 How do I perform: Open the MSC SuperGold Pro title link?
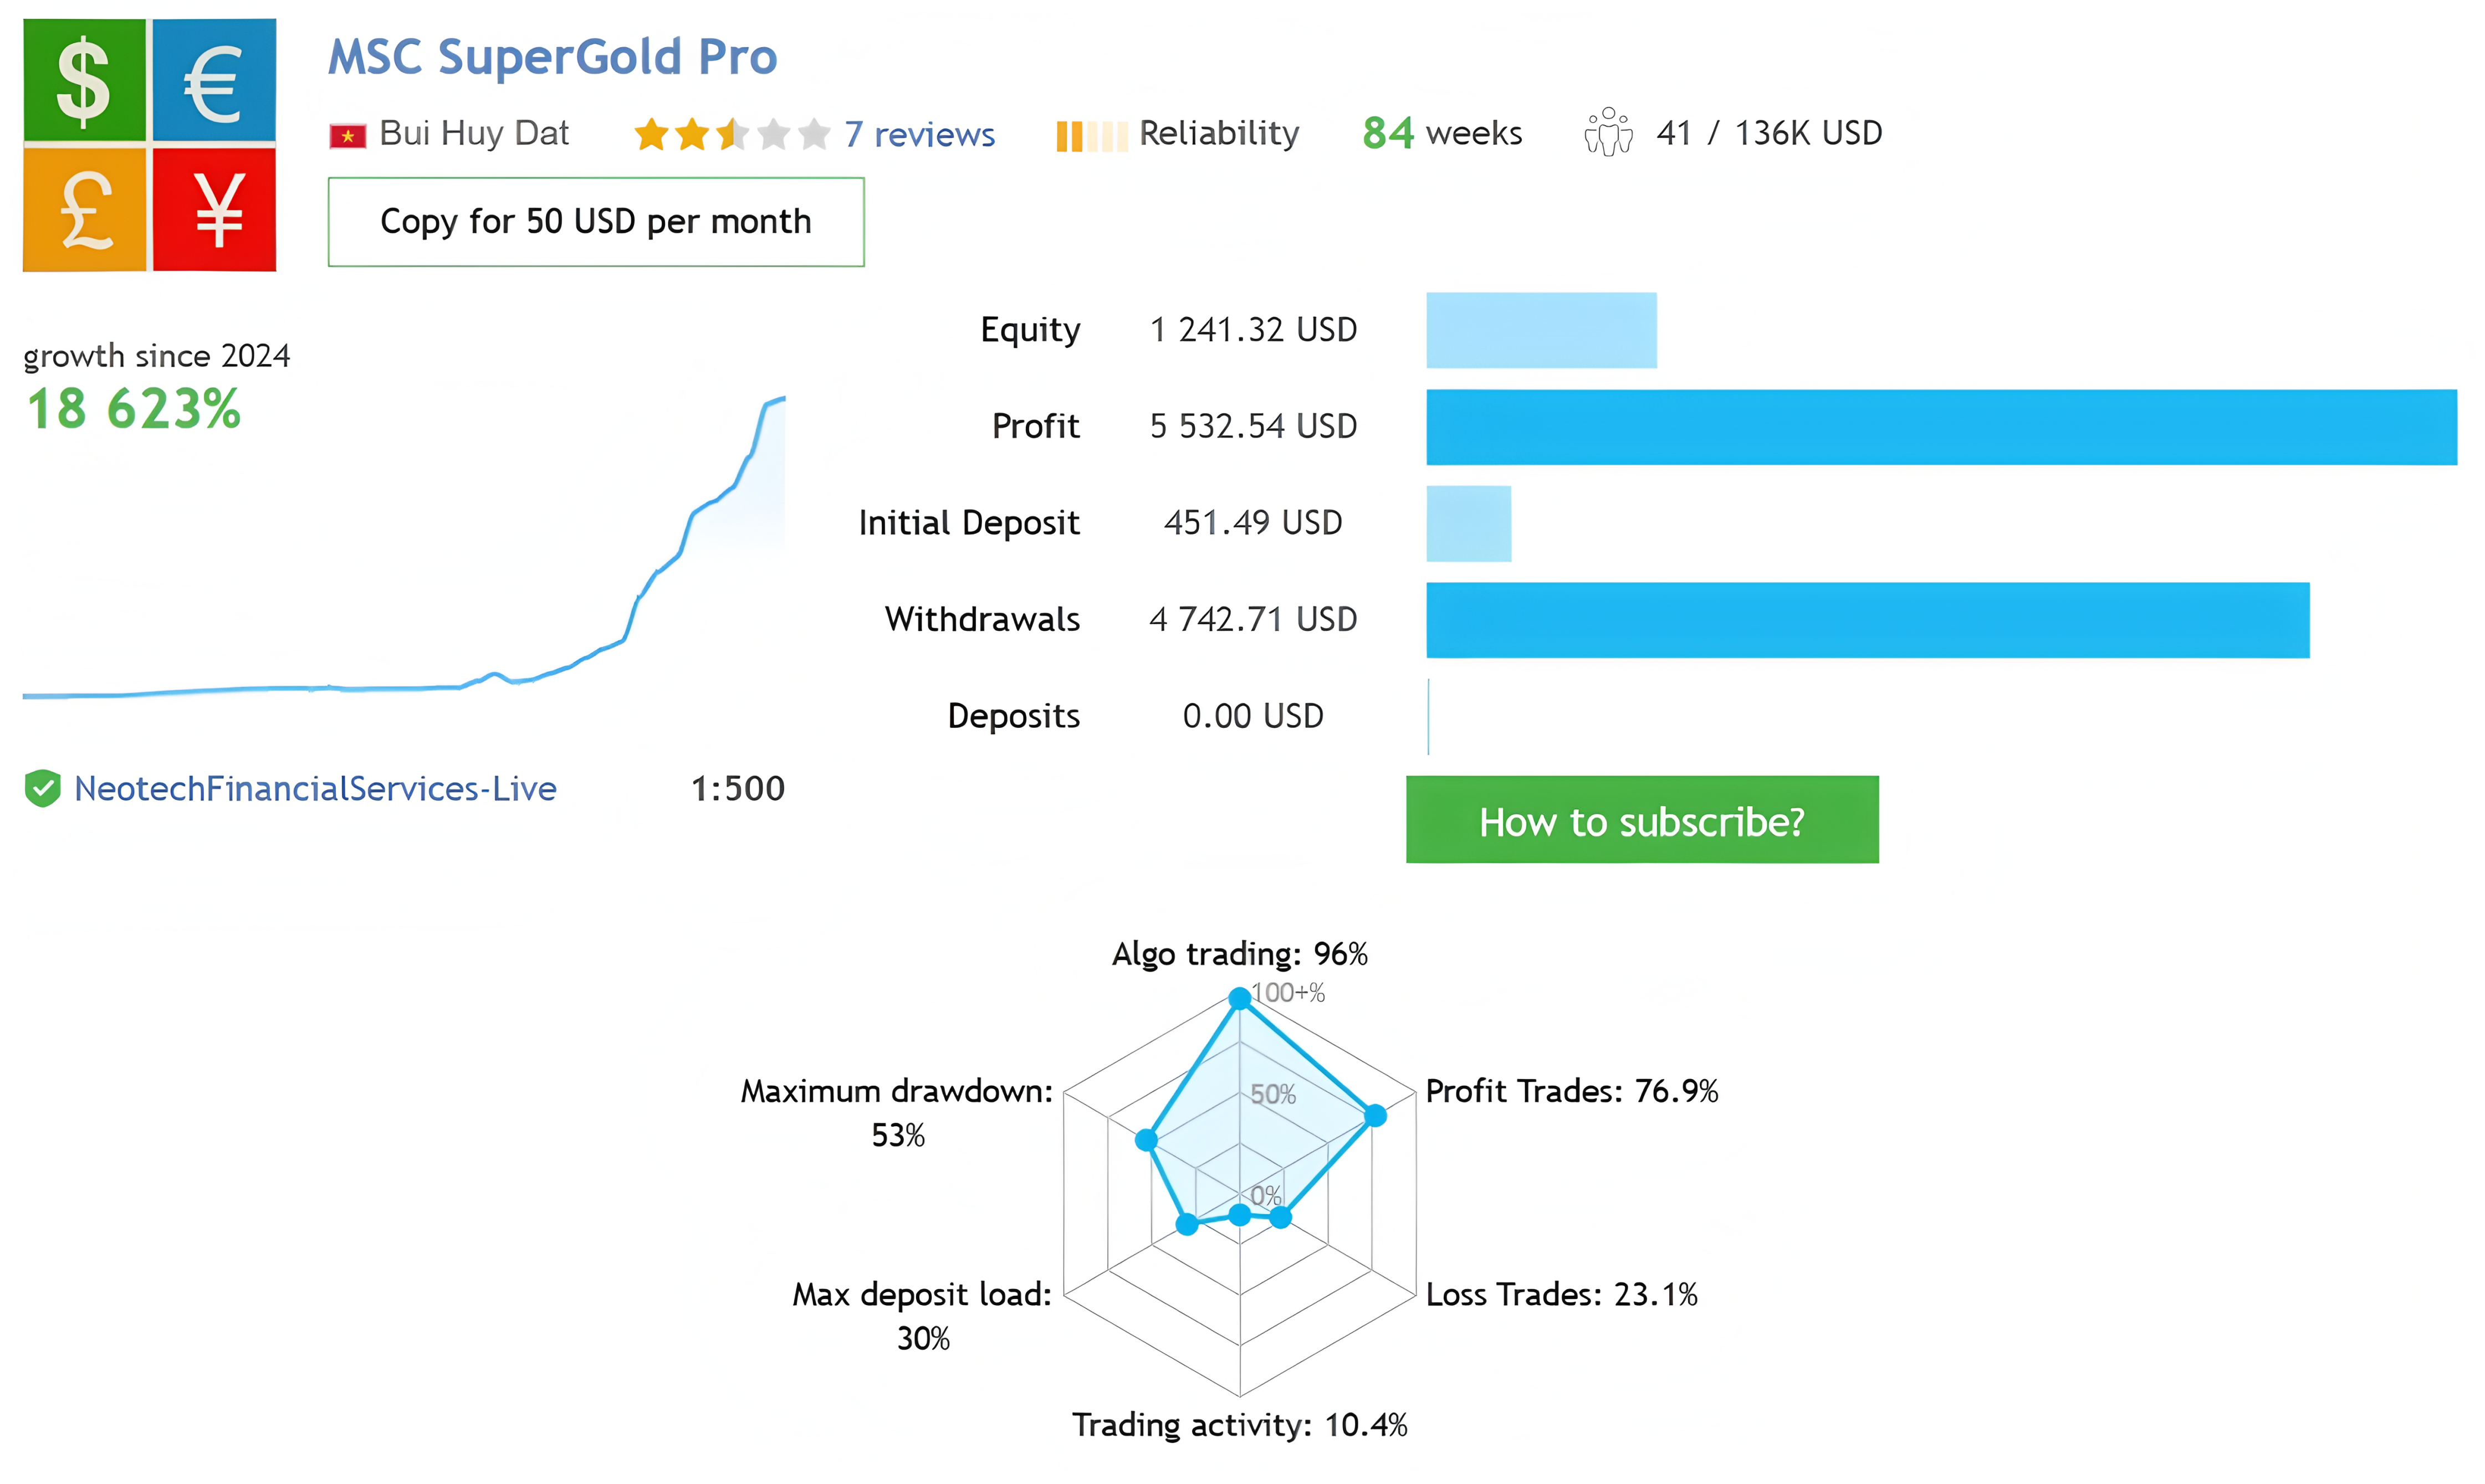point(552,56)
